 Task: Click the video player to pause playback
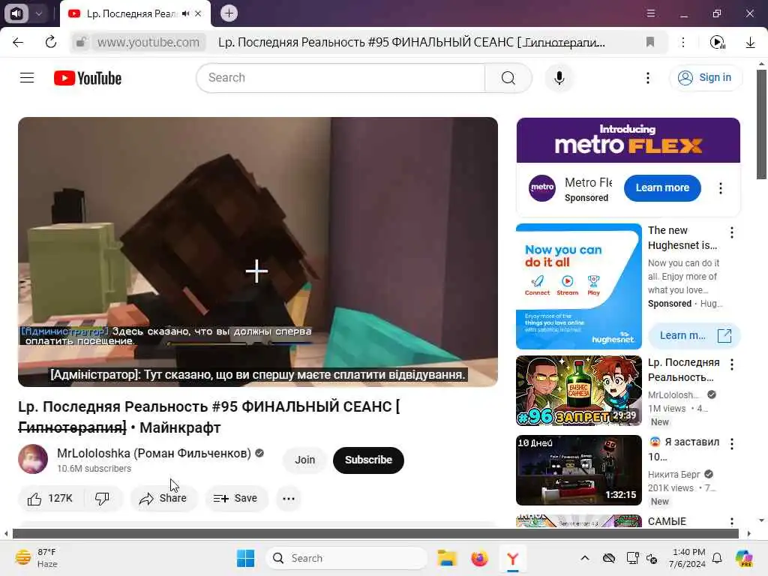click(x=258, y=252)
